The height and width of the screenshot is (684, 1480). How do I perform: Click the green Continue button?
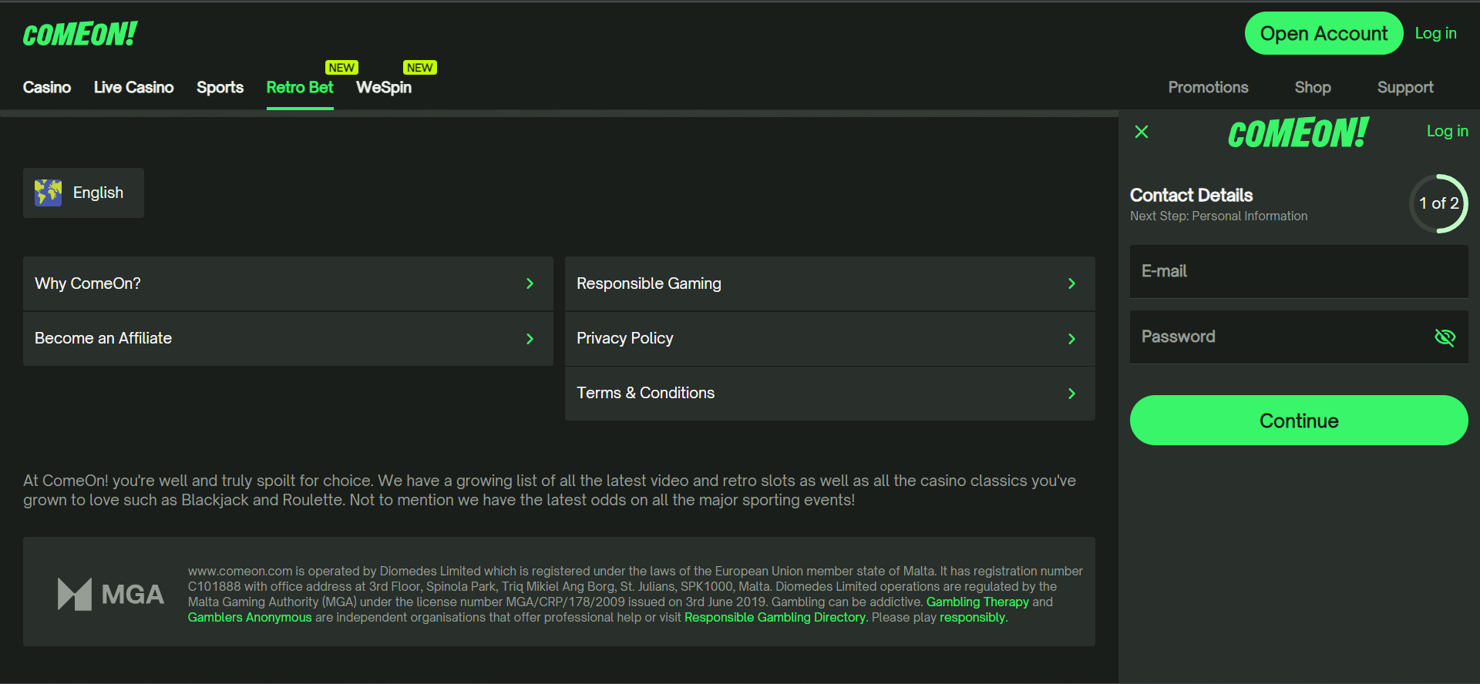(x=1299, y=421)
